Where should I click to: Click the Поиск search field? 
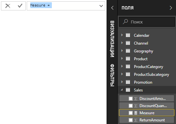coord(147,22)
